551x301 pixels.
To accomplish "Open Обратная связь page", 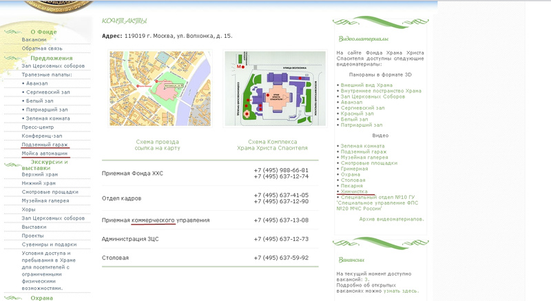I will pyautogui.click(x=42, y=48).
